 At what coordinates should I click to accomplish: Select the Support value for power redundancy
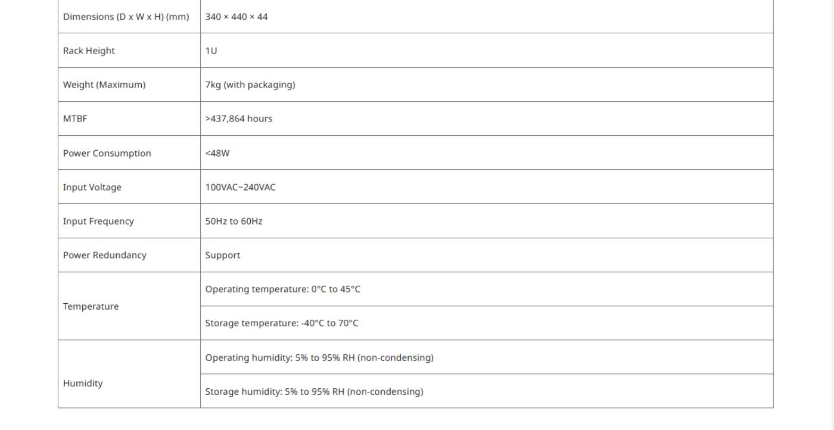pyautogui.click(x=223, y=255)
